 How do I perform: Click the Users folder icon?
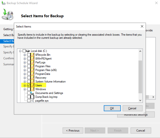32,85
